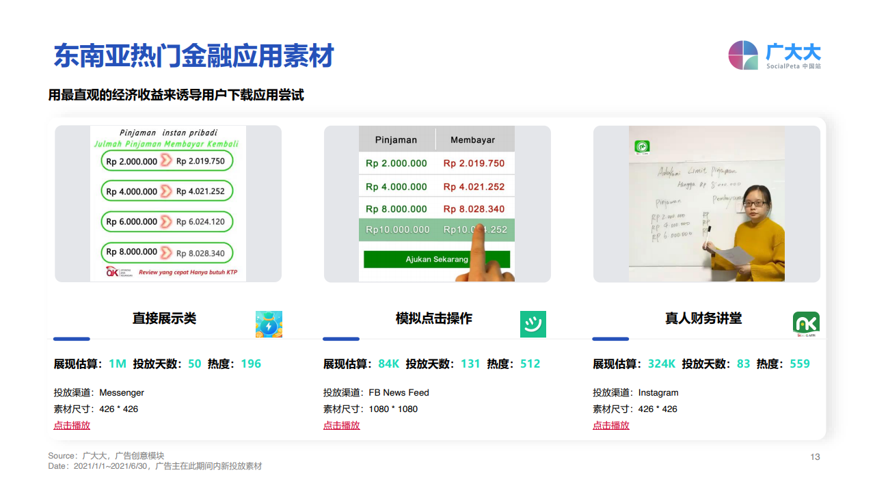Select the 直接展示类 heading
Screen dimensions: 875x492
pyautogui.click(x=164, y=318)
